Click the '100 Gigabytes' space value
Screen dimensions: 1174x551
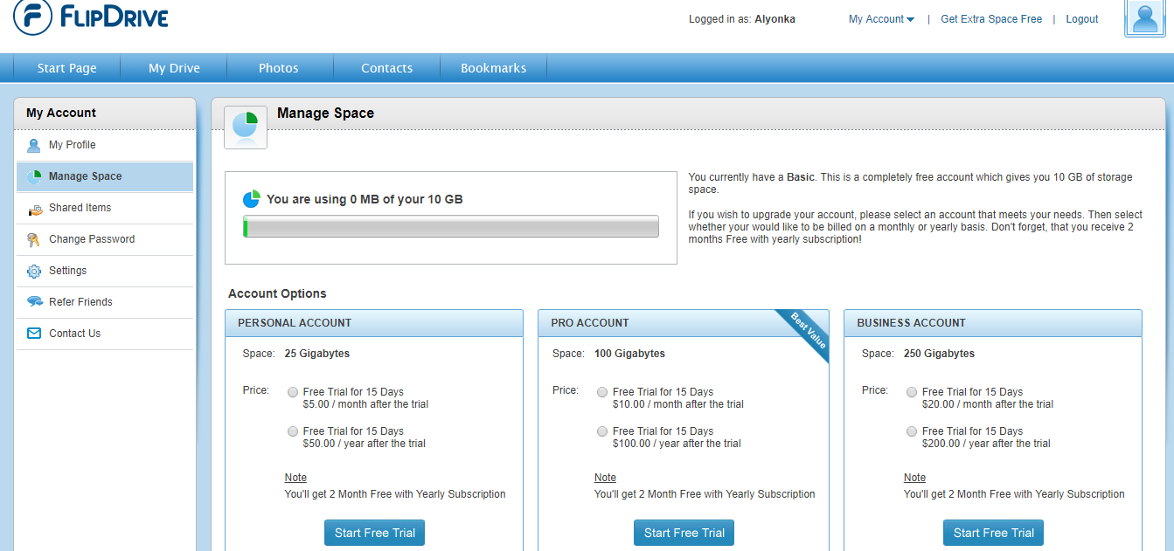pos(629,354)
